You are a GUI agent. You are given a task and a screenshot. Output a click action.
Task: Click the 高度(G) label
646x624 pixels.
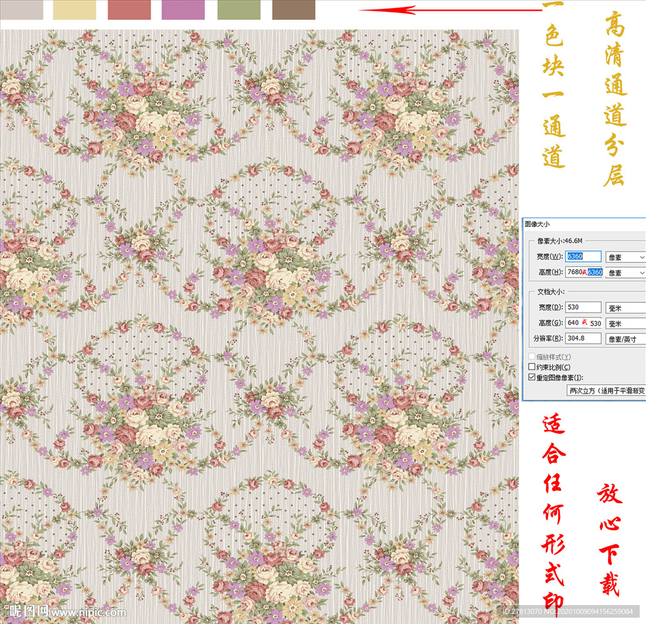(x=550, y=322)
